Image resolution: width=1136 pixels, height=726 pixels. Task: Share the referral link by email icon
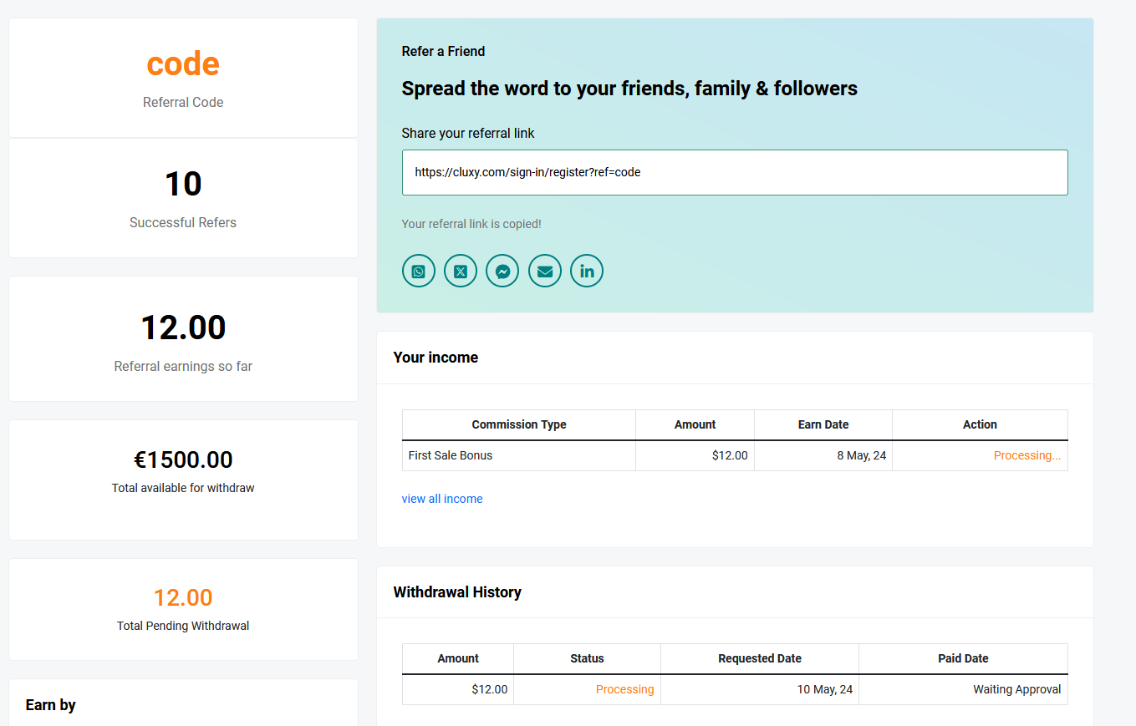point(544,271)
